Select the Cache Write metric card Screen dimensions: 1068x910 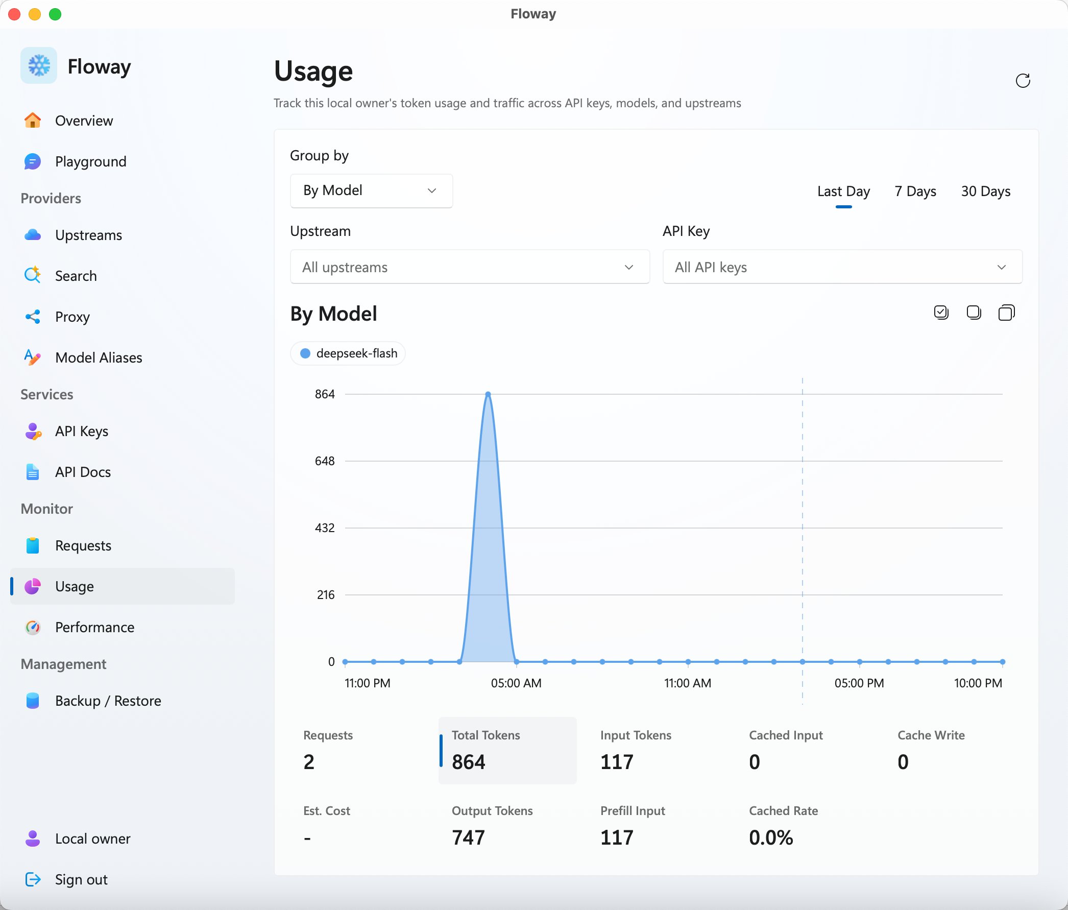[x=953, y=750]
